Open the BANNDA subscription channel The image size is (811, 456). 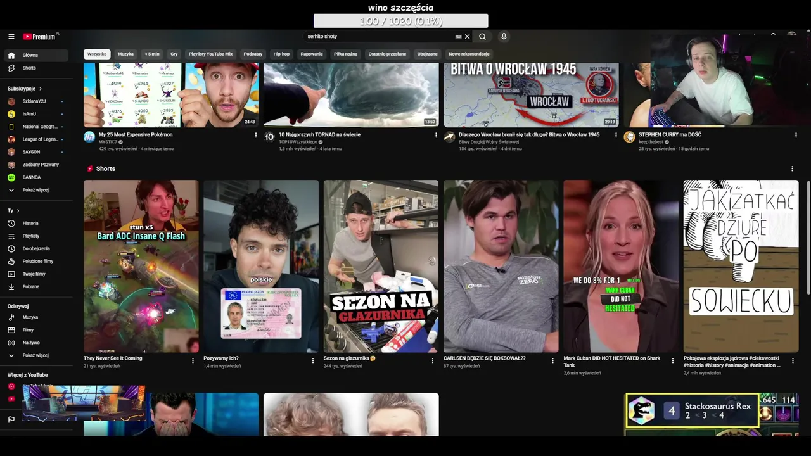click(36, 177)
